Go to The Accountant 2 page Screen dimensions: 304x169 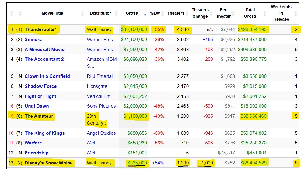pos(44,59)
